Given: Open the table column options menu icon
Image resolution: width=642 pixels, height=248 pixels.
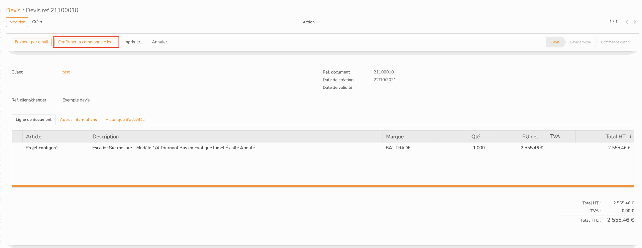Looking at the screenshot, I should [630, 136].
